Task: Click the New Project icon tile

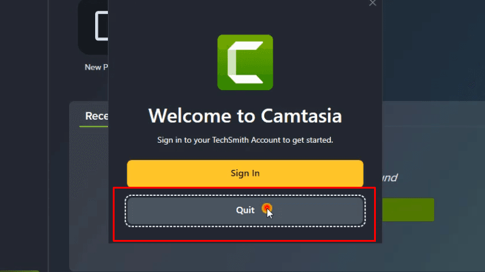Action: 93,27
